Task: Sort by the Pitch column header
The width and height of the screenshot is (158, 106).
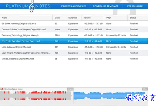Action: (116, 18)
